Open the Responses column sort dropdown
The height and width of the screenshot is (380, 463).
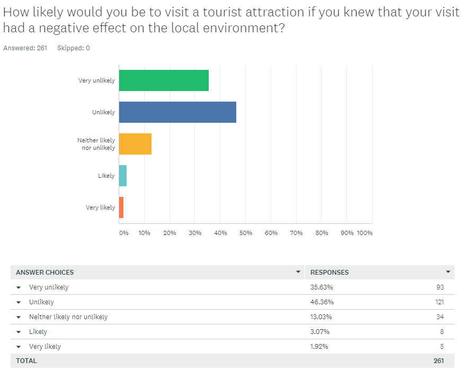(448, 272)
